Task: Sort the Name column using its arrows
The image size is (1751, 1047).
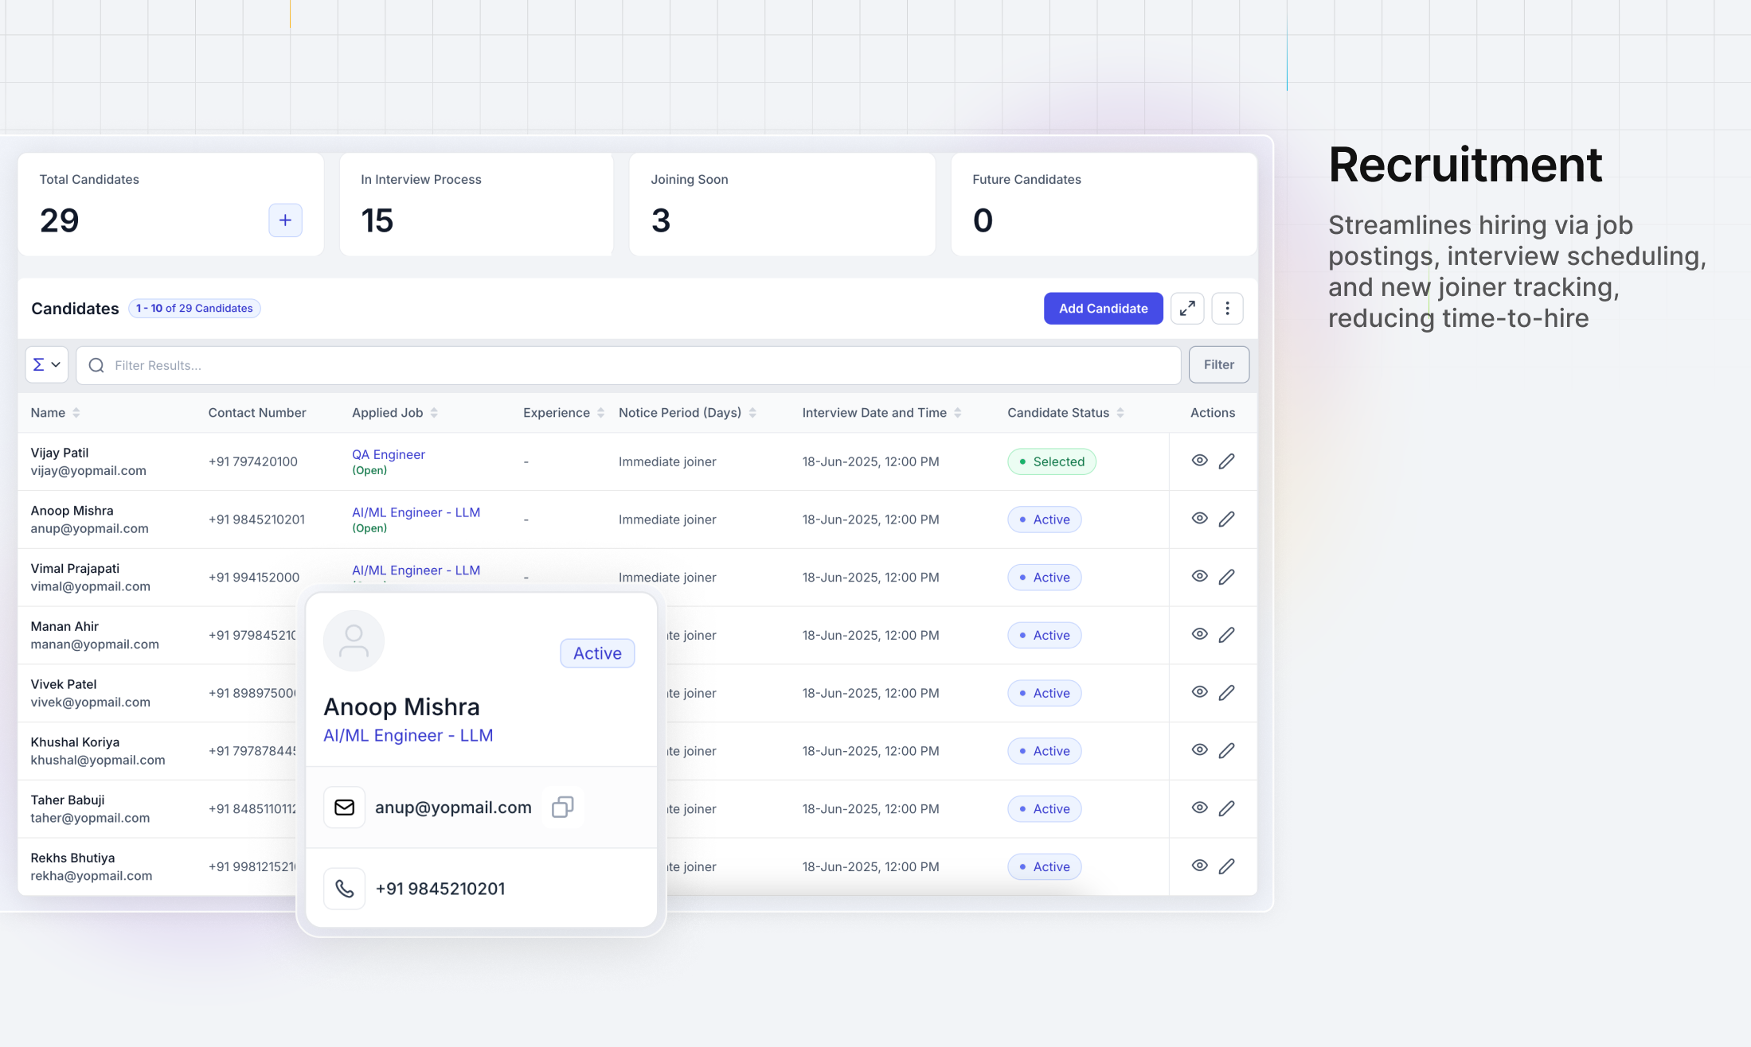Action: coord(76,412)
